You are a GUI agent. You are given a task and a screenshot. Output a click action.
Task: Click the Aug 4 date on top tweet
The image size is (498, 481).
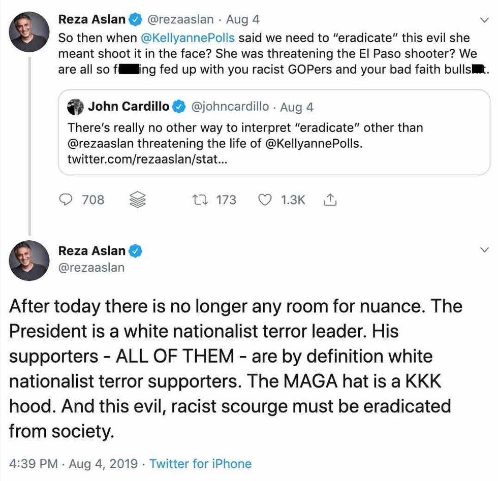(242, 20)
